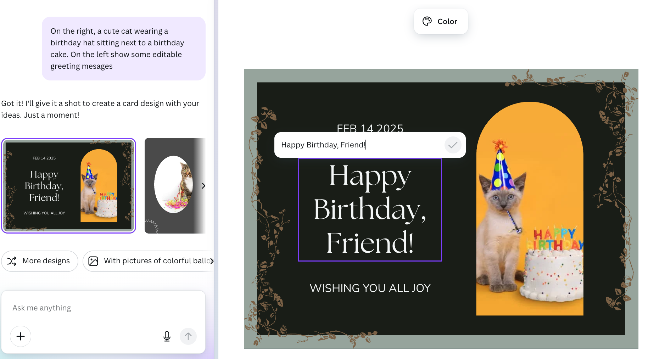Select the oval cat design thumbnail
The image size is (648, 359).
click(x=175, y=186)
